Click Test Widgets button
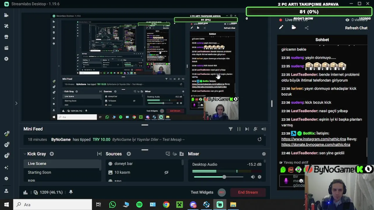Image resolution: width=374 pixels, height=210 pixels. tap(202, 192)
